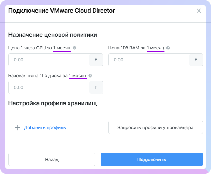Click help icon next to RAM price label
Viewport: 211px width, 174px height.
click(168, 48)
